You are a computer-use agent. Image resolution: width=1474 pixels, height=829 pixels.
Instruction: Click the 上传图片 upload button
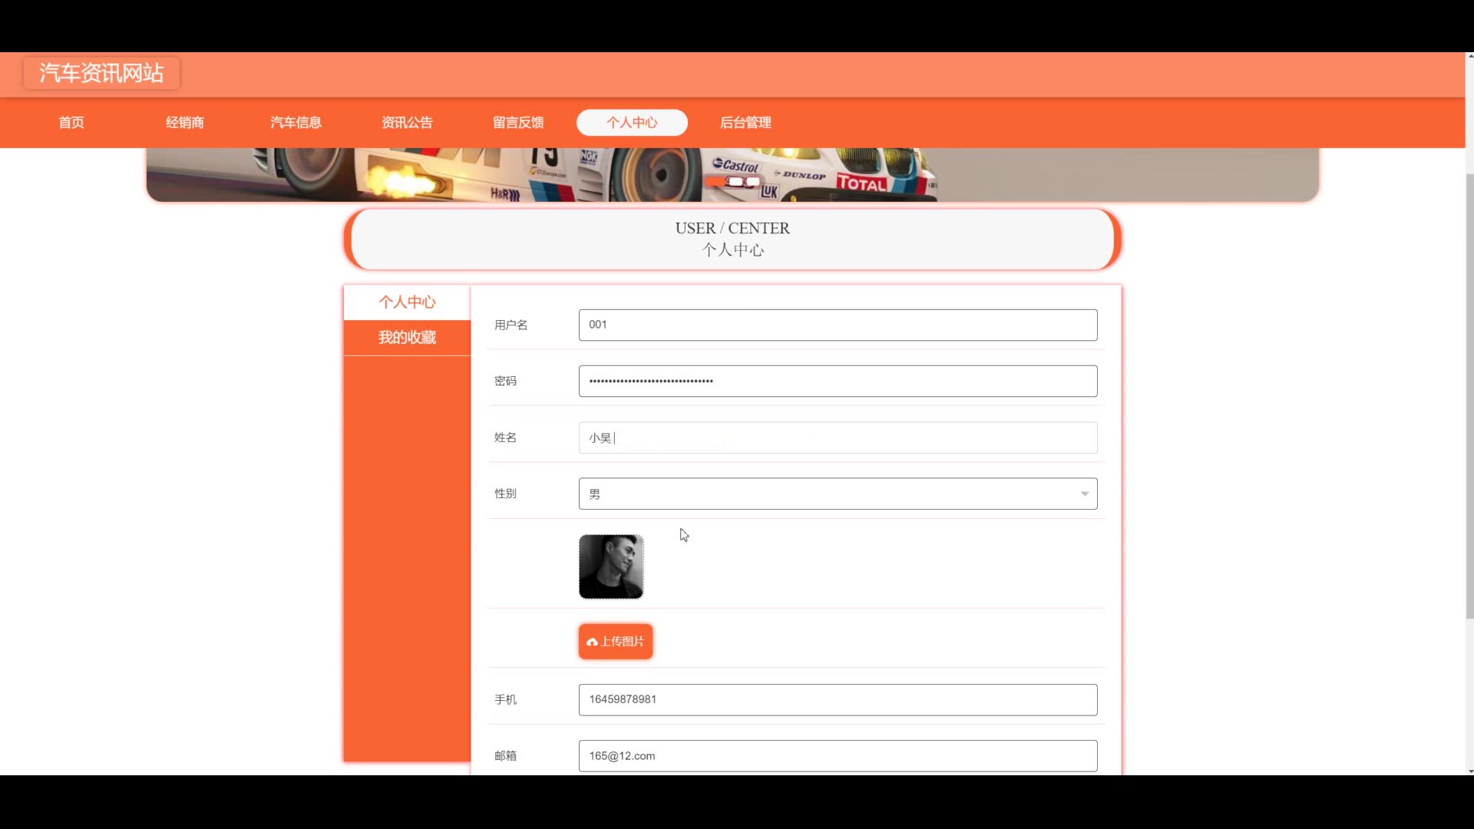(616, 642)
